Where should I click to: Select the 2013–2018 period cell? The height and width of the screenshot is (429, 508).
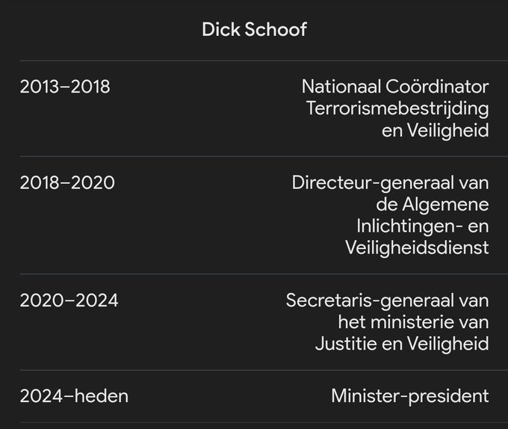[x=65, y=87]
